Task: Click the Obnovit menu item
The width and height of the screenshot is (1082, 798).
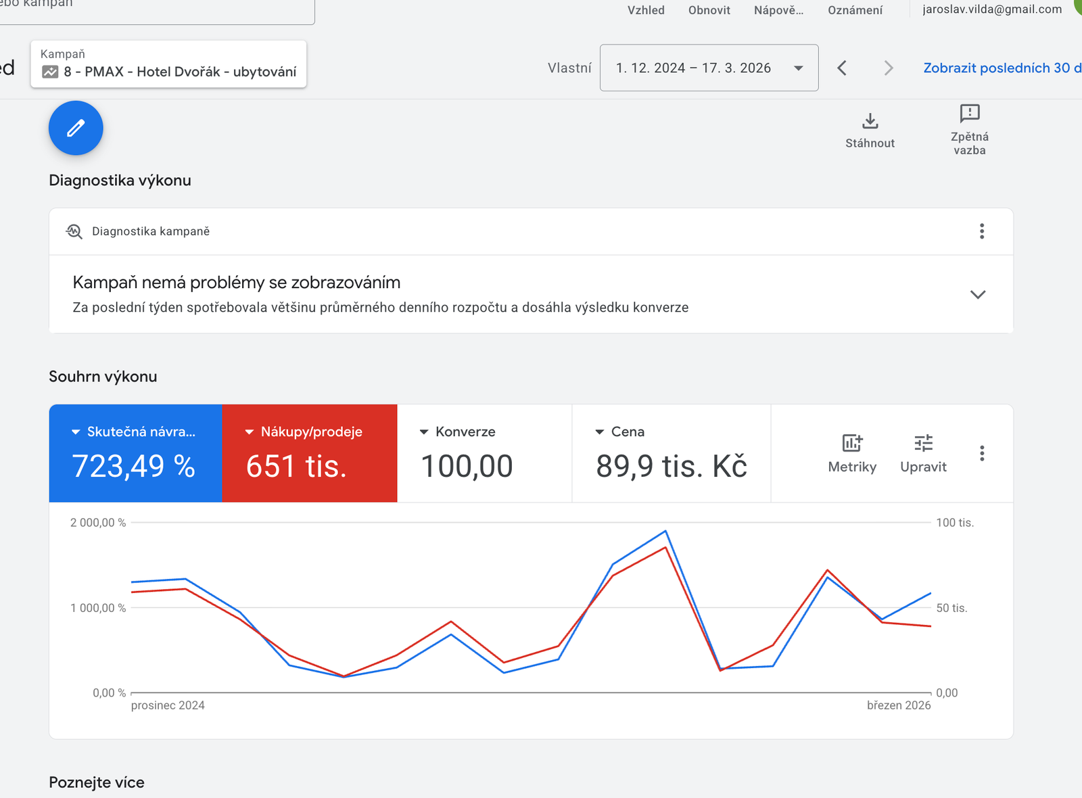Action: [x=709, y=10]
